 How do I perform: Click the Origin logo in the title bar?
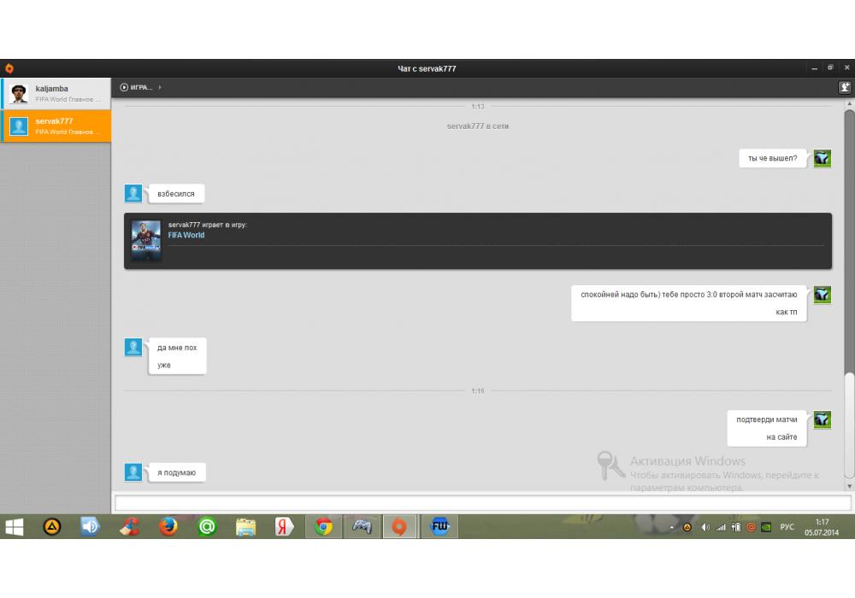[x=9, y=68]
